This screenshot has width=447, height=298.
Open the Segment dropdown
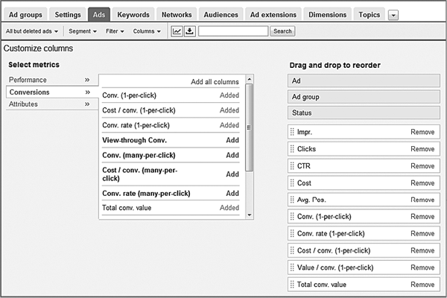(x=83, y=31)
